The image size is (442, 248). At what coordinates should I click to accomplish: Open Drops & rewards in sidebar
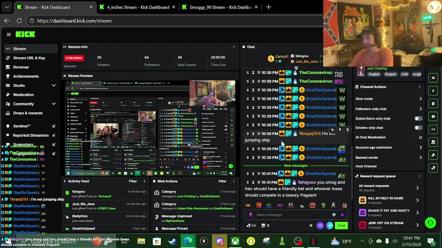pos(28,113)
